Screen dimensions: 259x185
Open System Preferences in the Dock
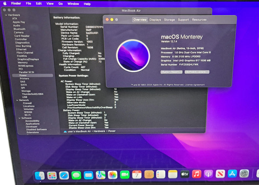click(244, 173)
